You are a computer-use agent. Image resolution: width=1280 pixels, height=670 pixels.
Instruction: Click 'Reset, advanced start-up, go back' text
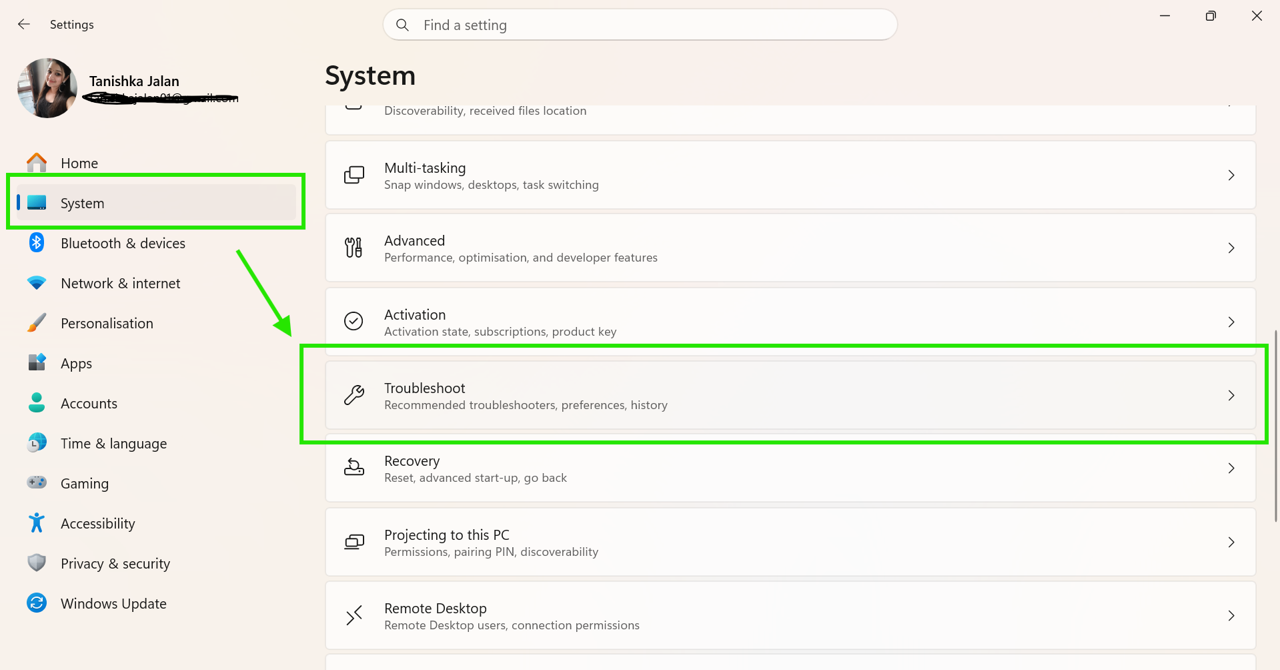coord(476,478)
